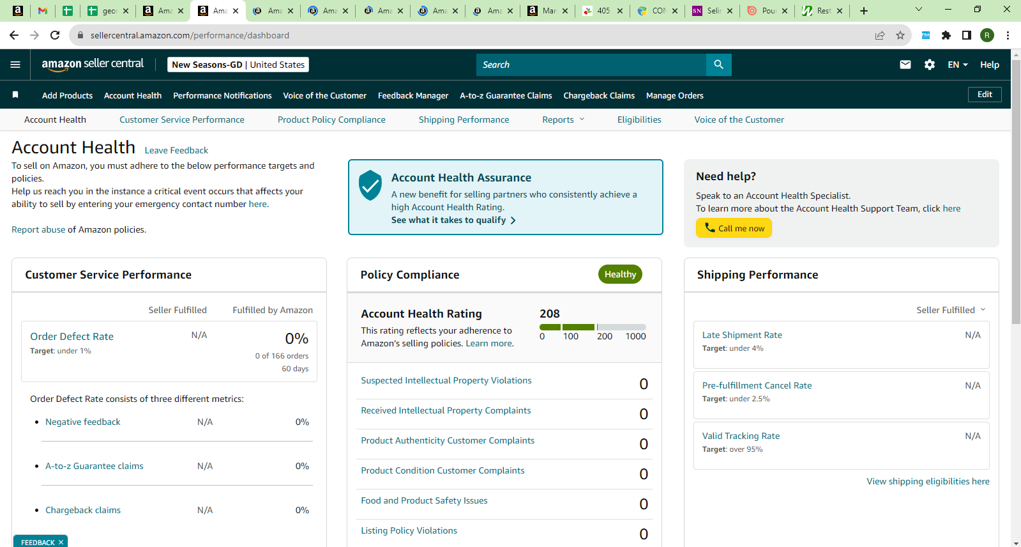Open the New Seasons-GD United States account switcher
1021x547 pixels.
[x=238, y=65]
